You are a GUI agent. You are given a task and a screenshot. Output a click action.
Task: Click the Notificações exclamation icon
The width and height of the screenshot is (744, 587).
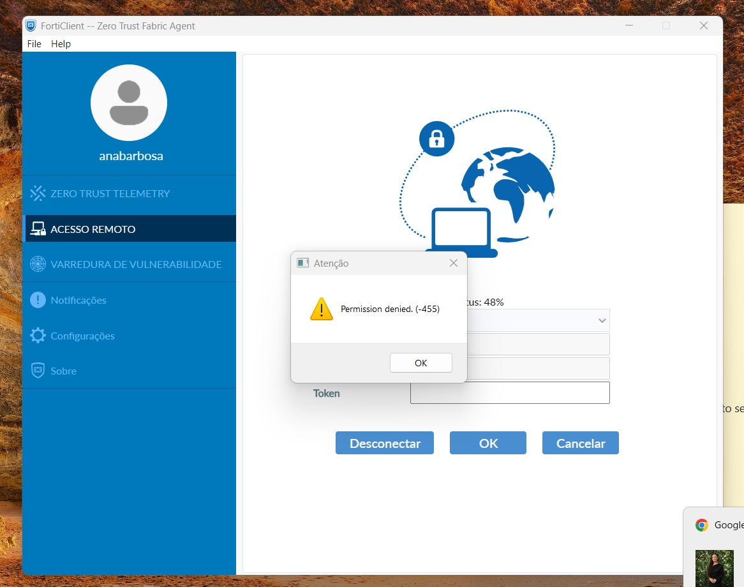point(38,300)
